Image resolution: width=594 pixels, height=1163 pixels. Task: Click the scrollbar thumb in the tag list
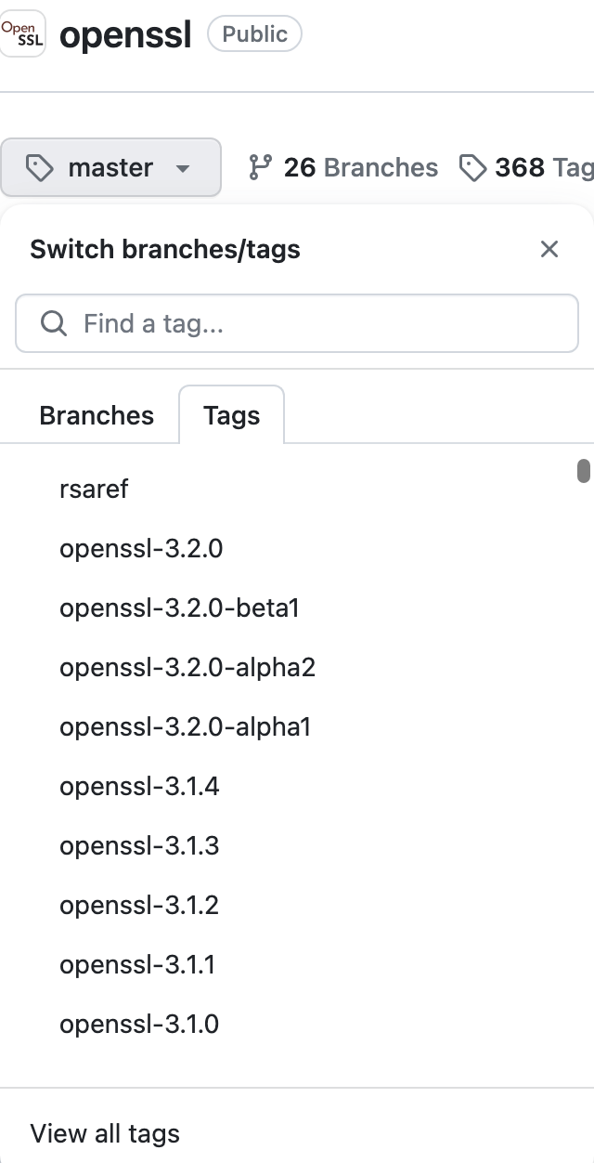[x=583, y=472]
